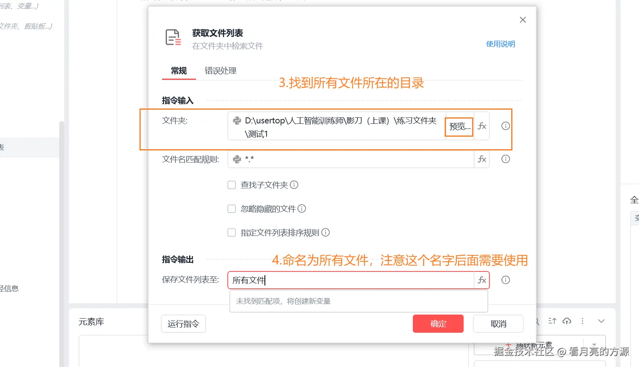
Task: Open the three-dot more menu in element library
Action: [582, 321]
